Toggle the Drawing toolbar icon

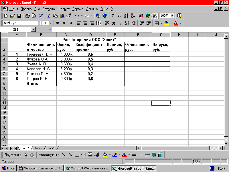click(x=154, y=16)
